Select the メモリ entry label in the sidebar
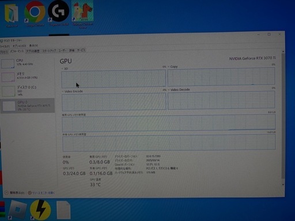Viewport: 295px width, 221px height. click(21, 74)
